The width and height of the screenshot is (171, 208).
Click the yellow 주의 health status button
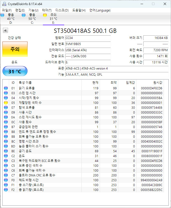[x=15, y=49]
